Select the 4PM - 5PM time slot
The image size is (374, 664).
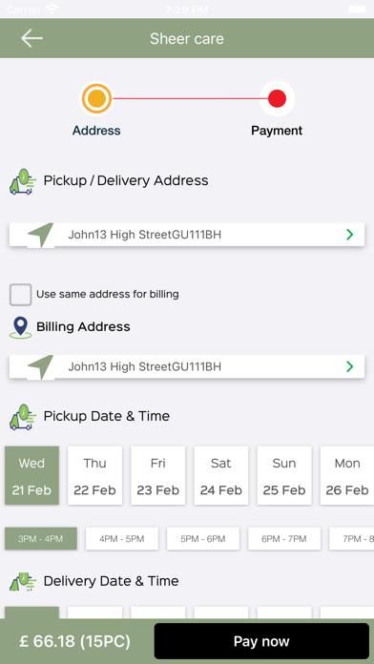(122, 539)
